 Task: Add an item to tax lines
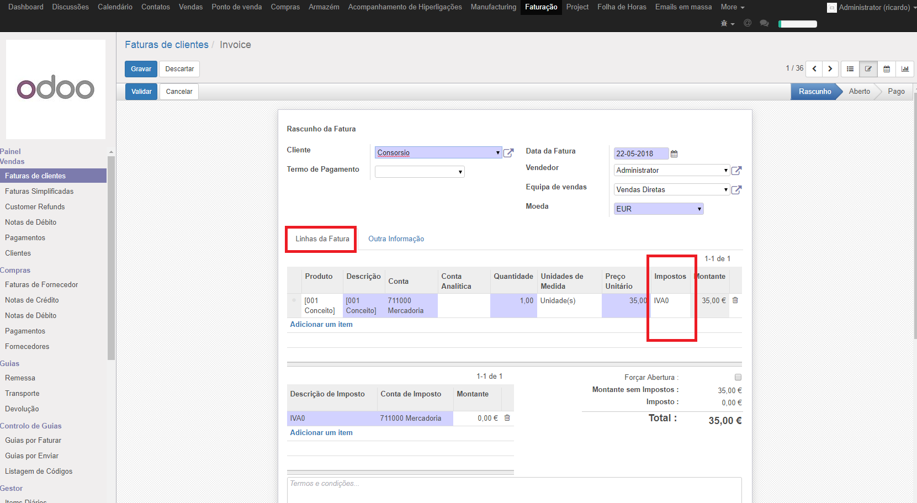(321, 433)
